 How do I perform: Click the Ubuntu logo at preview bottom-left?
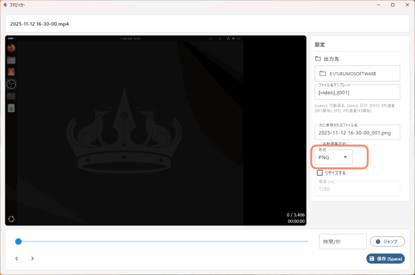click(x=11, y=219)
